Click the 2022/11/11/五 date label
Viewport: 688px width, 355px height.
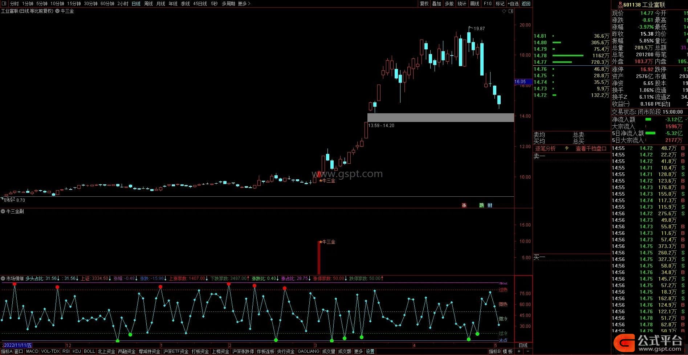(x=17, y=345)
